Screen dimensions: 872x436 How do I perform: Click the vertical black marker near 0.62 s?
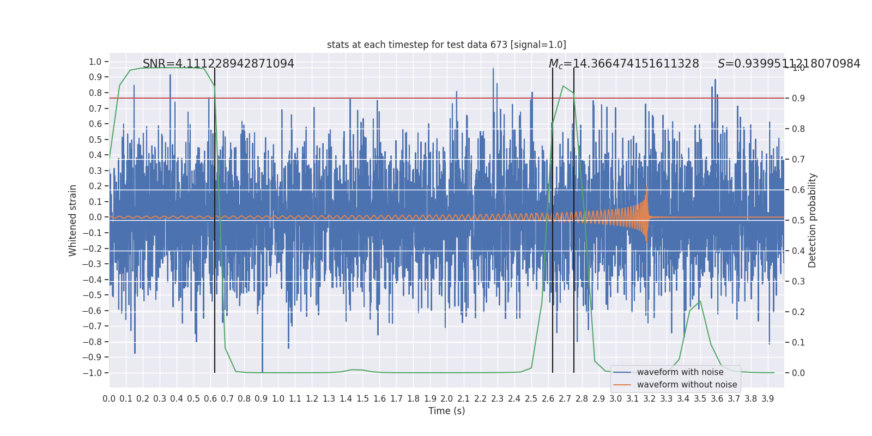[215, 220]
